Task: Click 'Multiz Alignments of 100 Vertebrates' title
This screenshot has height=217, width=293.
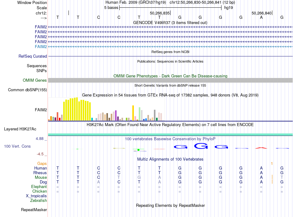Action: [x=170, y=159]
